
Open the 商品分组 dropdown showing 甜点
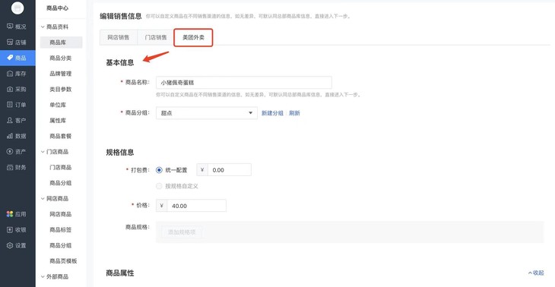click(206, 113)
